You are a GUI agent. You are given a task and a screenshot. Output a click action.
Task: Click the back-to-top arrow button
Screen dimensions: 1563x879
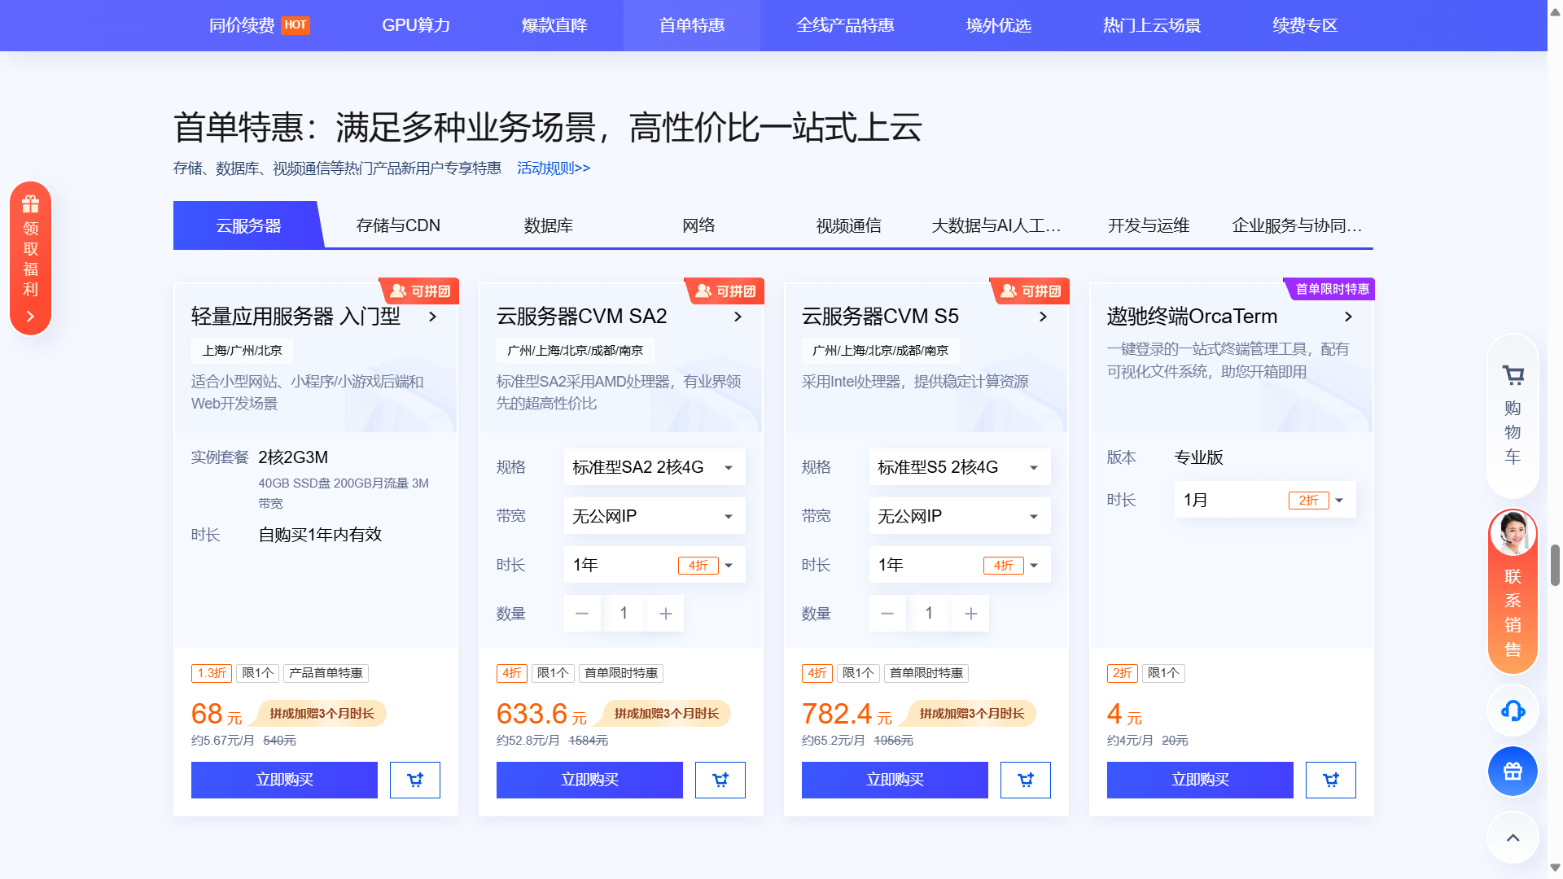click(x=1512, y=837)
